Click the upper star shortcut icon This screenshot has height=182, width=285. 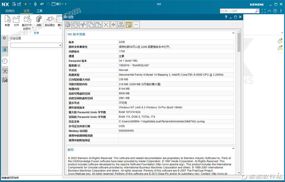coord(280,41)
